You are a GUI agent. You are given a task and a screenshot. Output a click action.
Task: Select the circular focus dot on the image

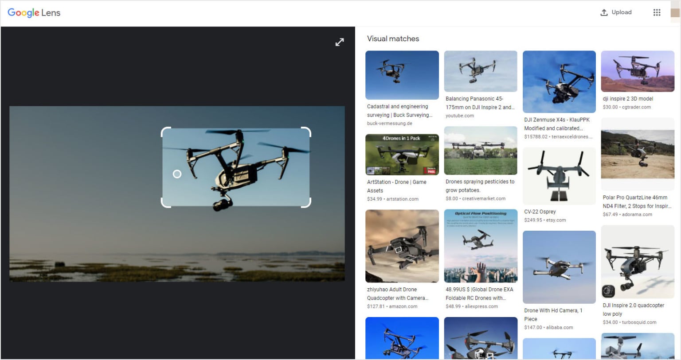point(177,174)
